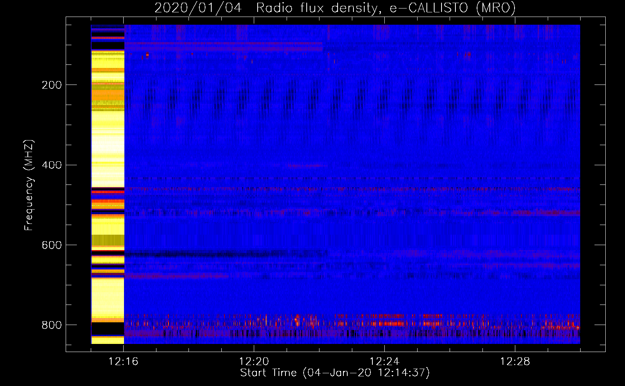Click the 600 frequency tick label
The width and height of the screenshot is (625, 386).
coord(52,245)
